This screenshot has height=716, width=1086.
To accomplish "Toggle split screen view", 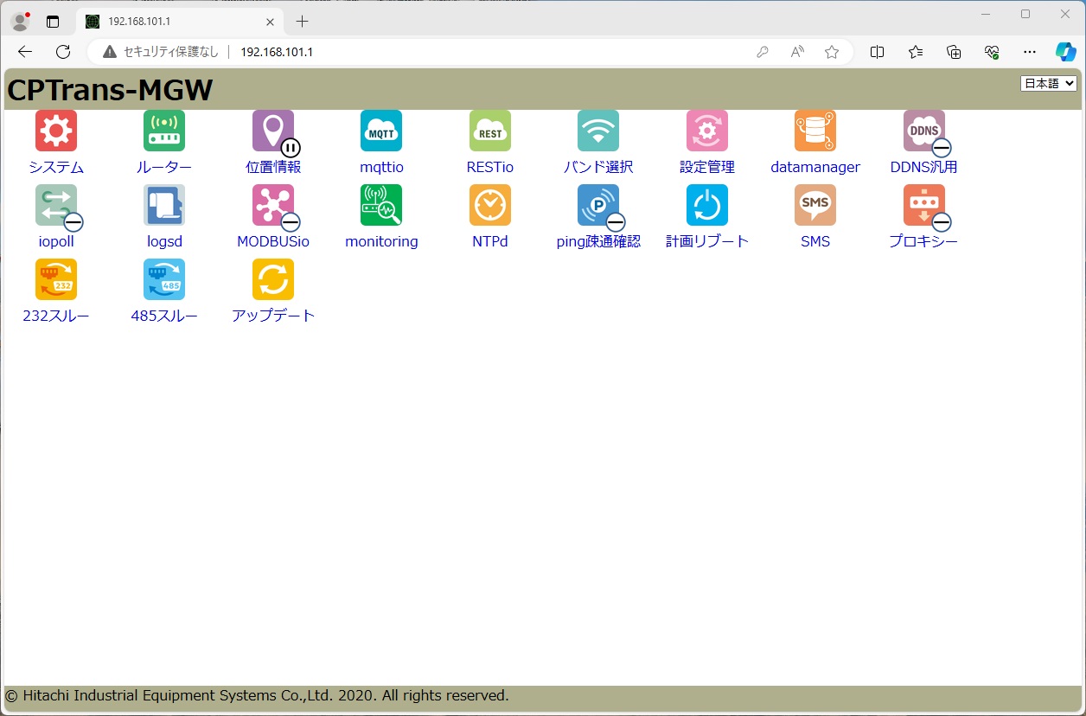I will point(877,52).
